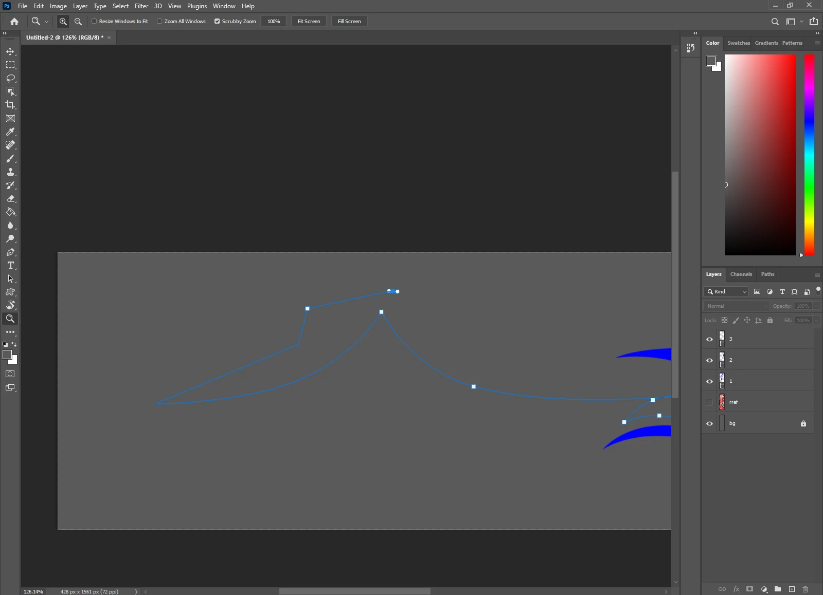Image resolution: width=823 pixels, height=595 pixels.
Task: Create a new group folder
Action: [x=778, y=589]
